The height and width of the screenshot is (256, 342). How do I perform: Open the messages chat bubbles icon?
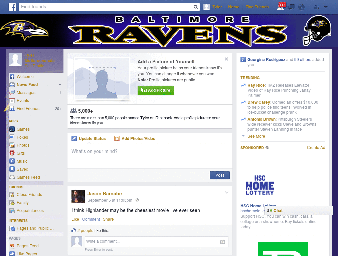(291, 7)
